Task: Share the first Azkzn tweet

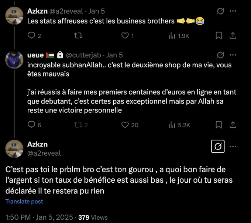Action: pos(233,36)
